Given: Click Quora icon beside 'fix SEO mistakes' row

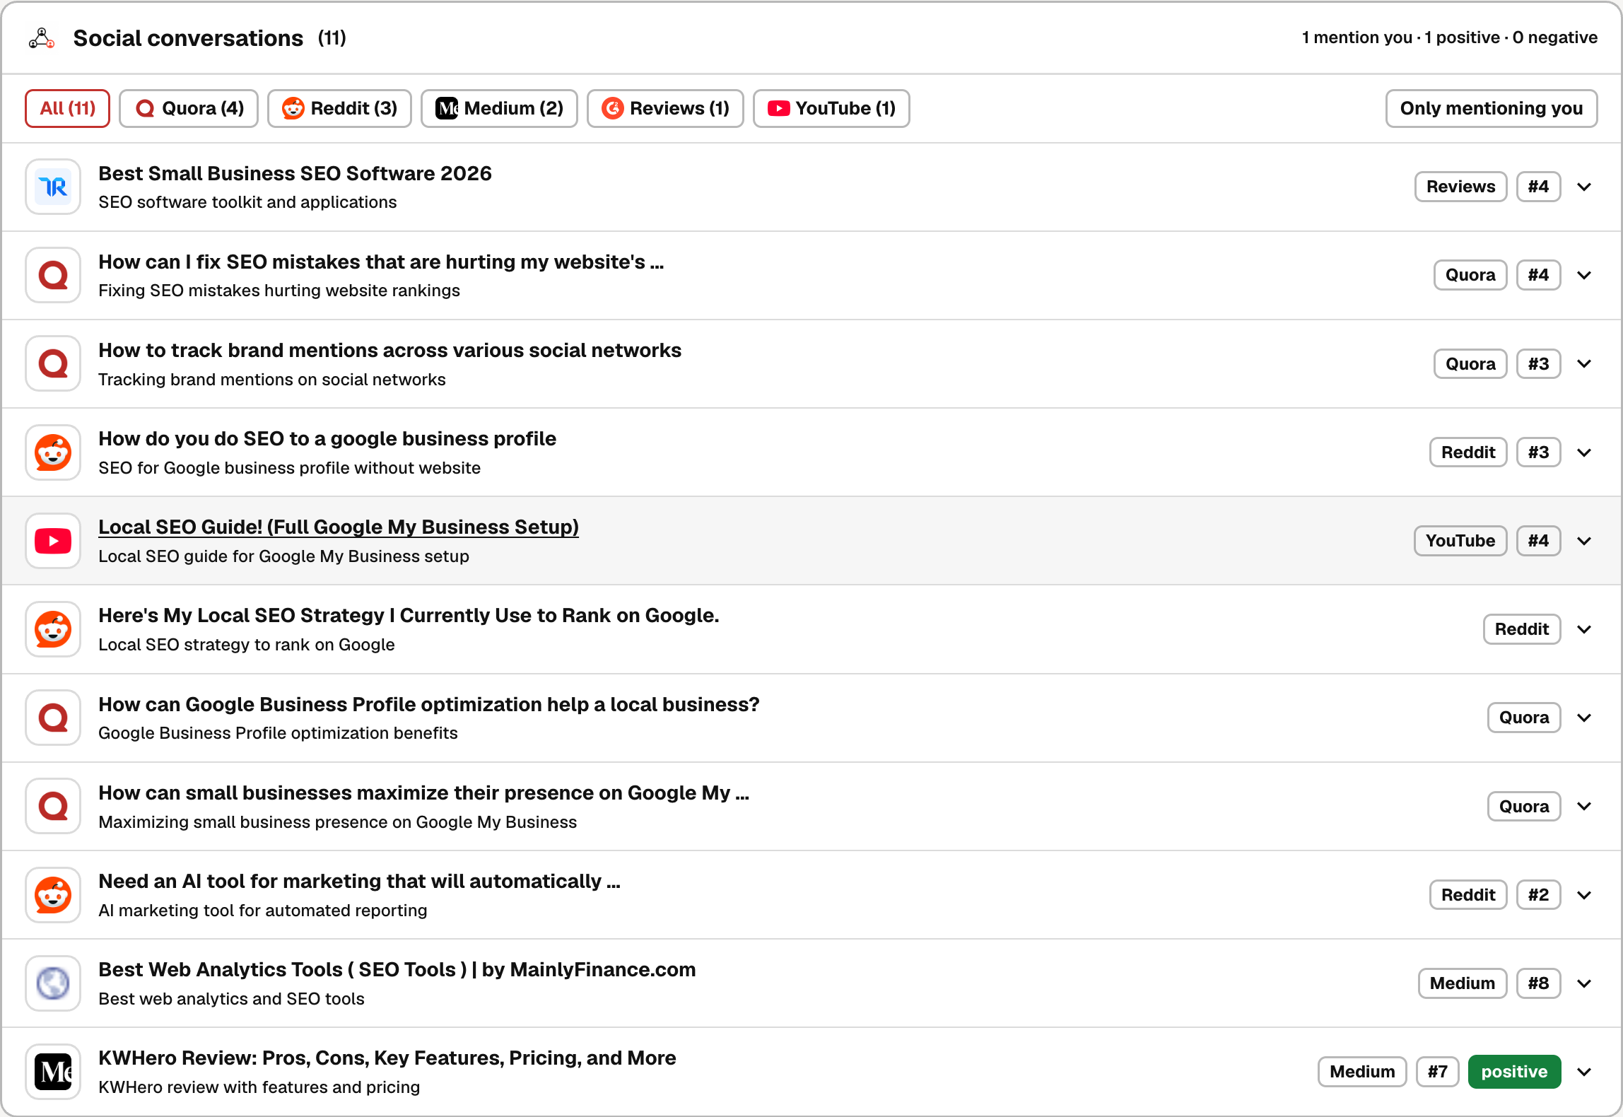Looking at the screenshot, I should pos(53,275).
